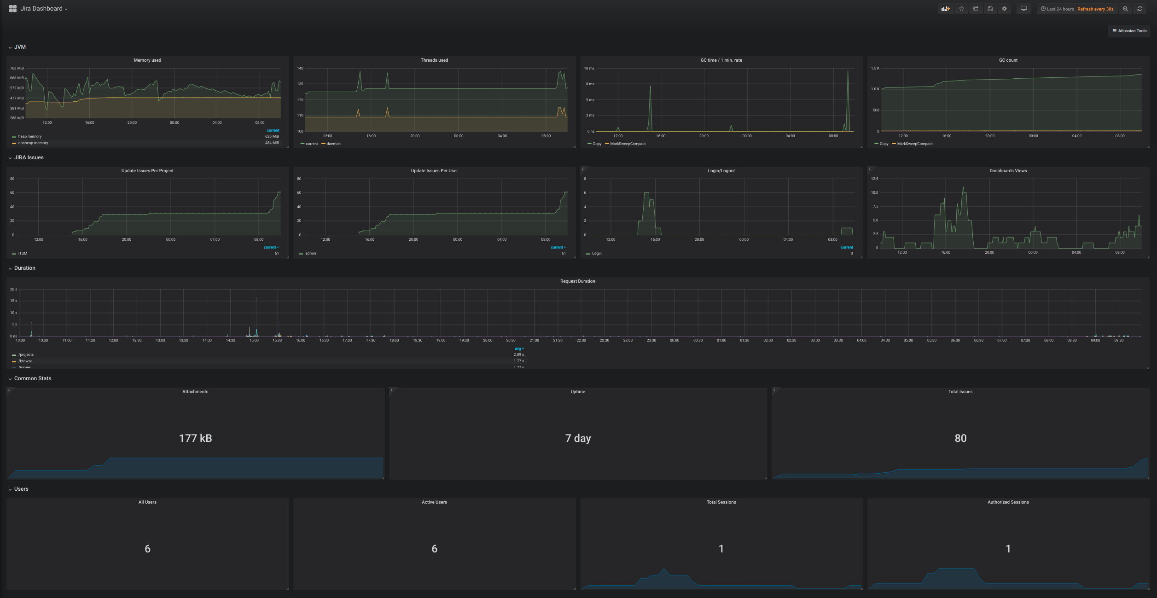Toggle MarkSweepCompact series in GC count legend
Viewport: 1157px width, 598px height.
click(x=915, y=144)
